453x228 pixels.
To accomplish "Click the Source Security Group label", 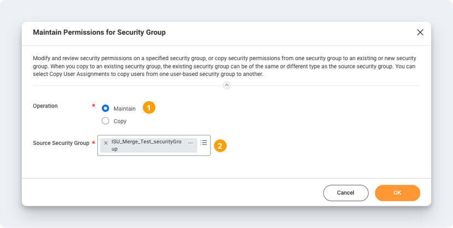I will tap(61, 143).
